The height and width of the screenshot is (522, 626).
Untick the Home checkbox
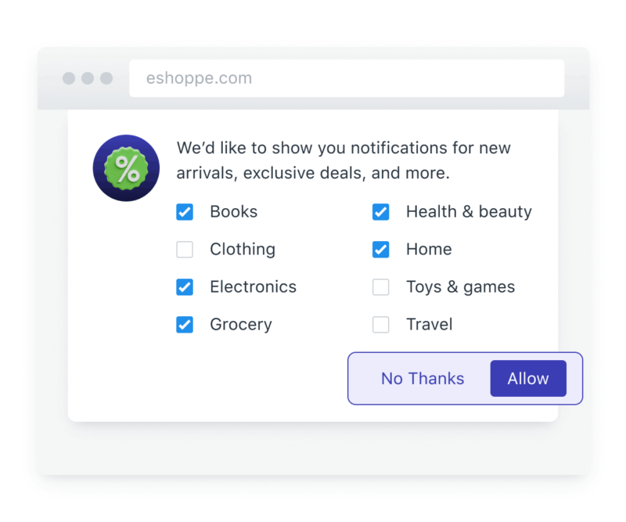(381, 250)
